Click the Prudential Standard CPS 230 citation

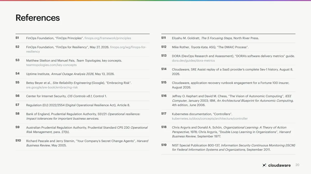point(87,130)
